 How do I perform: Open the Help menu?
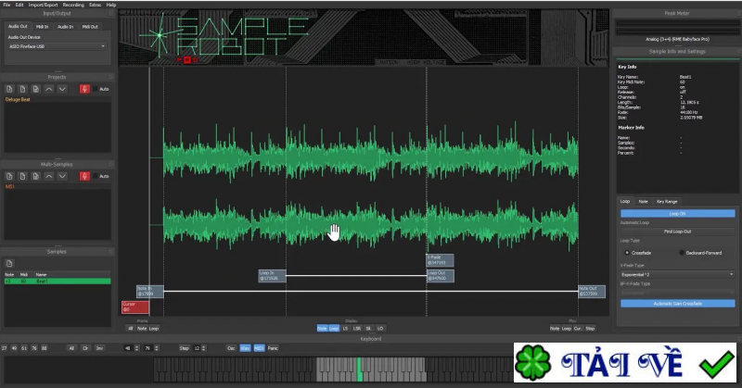pyautogui.click(x=111, y=5)
